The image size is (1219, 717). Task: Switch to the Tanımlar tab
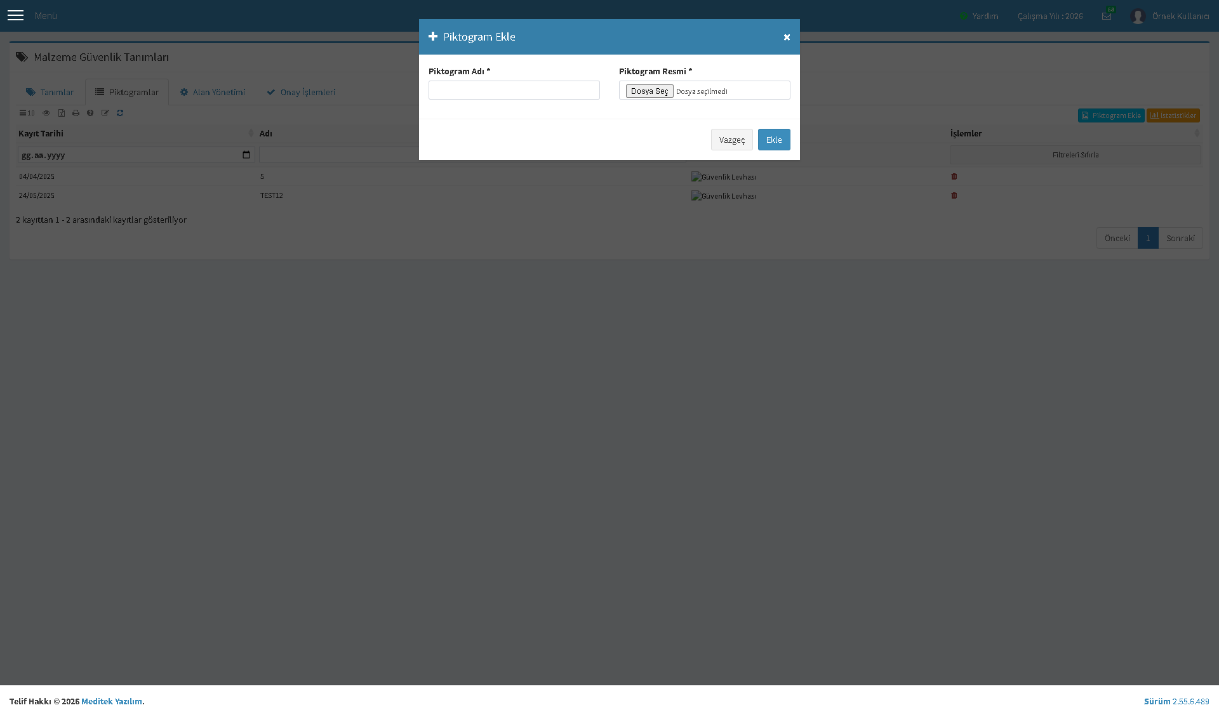click(50, 92)
